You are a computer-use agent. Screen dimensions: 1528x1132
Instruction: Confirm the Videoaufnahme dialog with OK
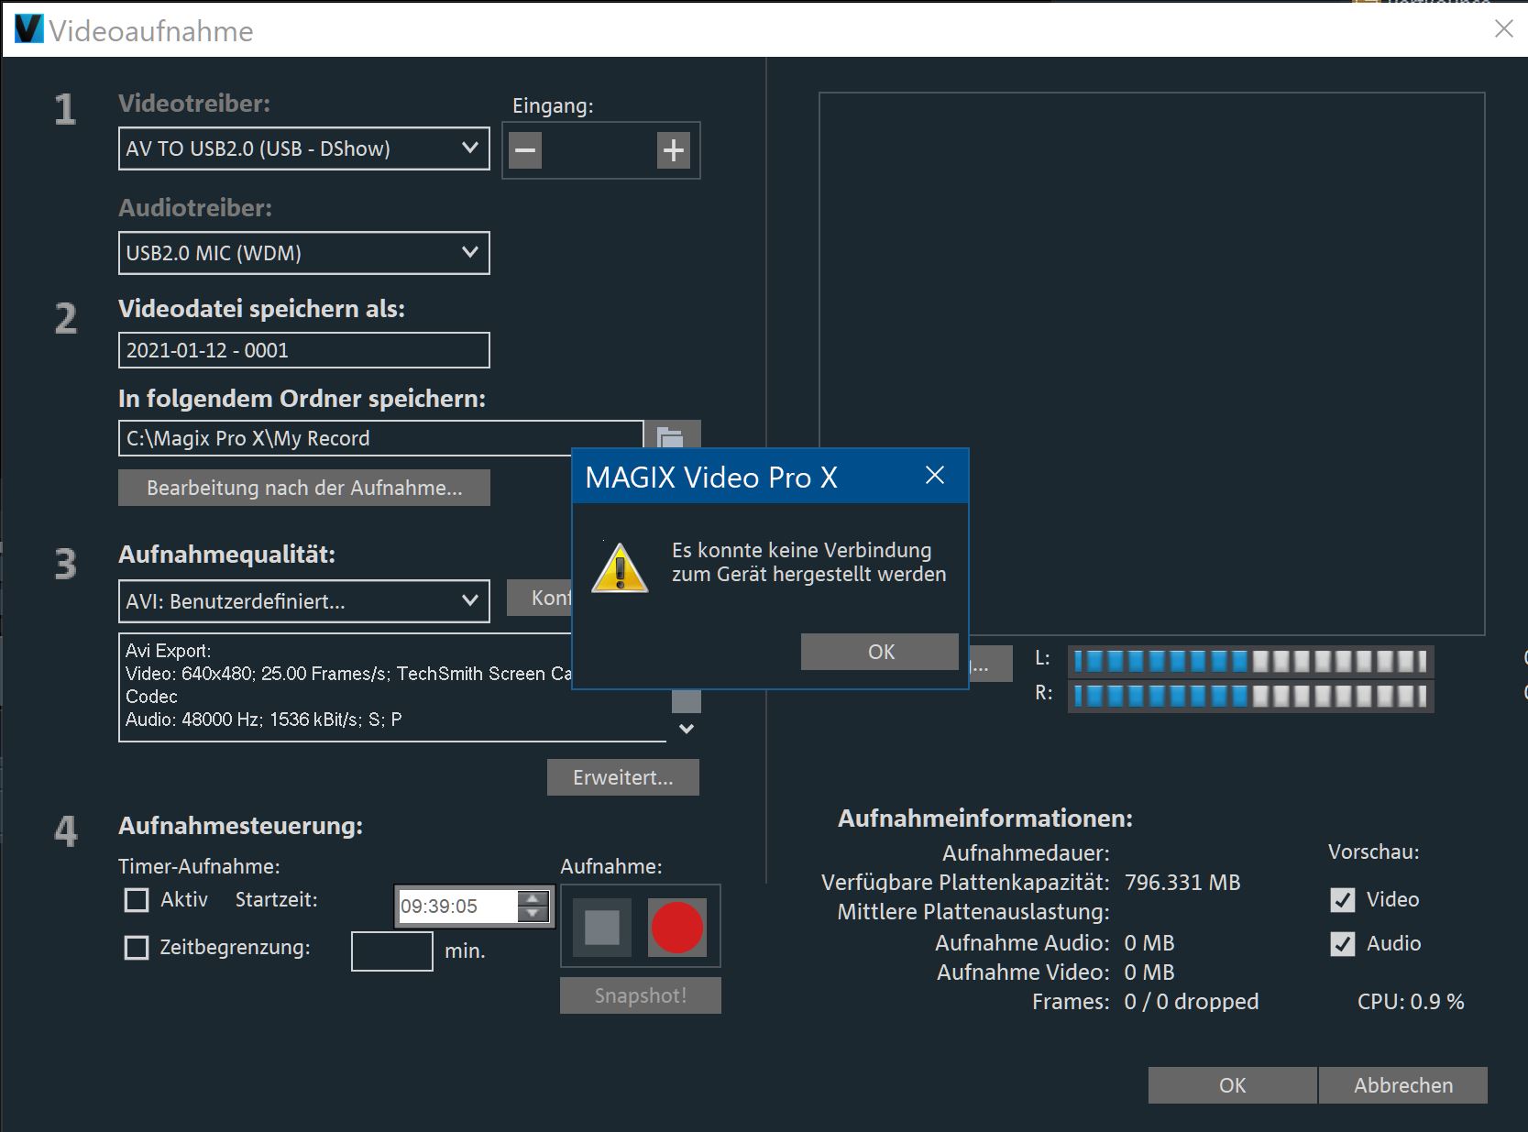point(1232,1085)
